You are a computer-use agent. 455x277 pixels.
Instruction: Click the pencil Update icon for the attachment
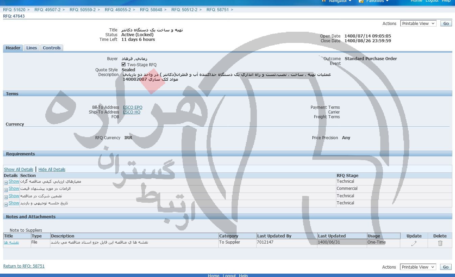coord(414,243)
